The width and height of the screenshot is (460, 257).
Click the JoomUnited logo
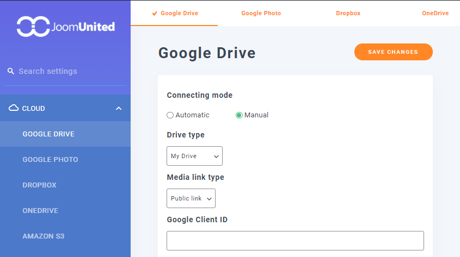pyautogui.click(x=66, y=27)
